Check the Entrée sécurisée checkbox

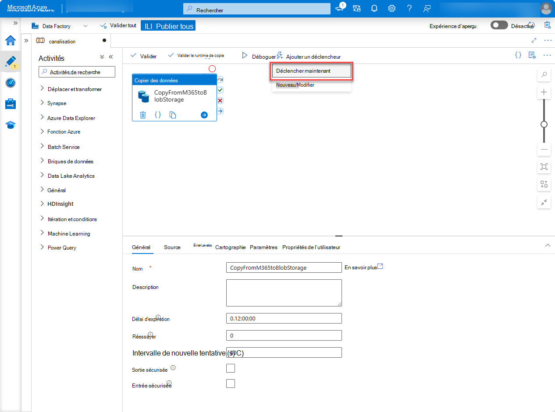(x=230, y=383)
